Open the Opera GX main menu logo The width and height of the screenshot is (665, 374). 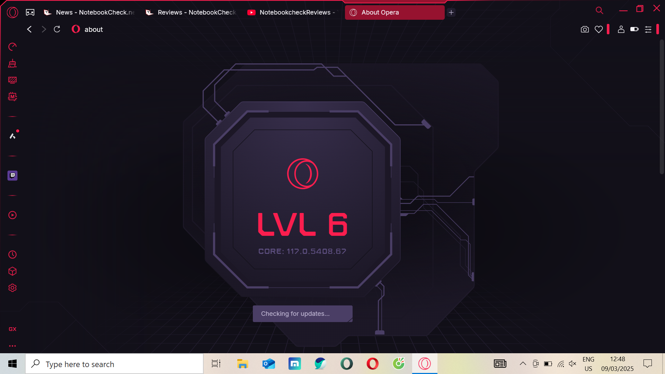click(12, 12)
